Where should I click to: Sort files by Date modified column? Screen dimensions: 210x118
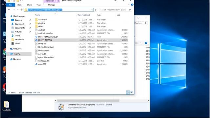tap(84, 15)
